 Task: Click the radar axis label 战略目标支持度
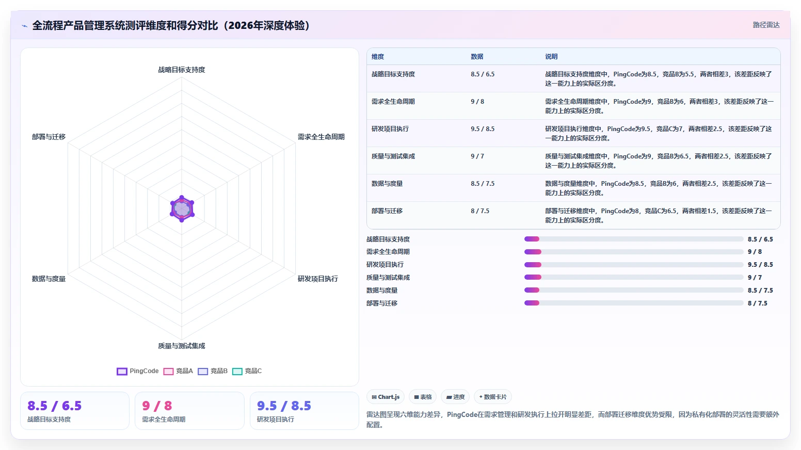(182, 70)
